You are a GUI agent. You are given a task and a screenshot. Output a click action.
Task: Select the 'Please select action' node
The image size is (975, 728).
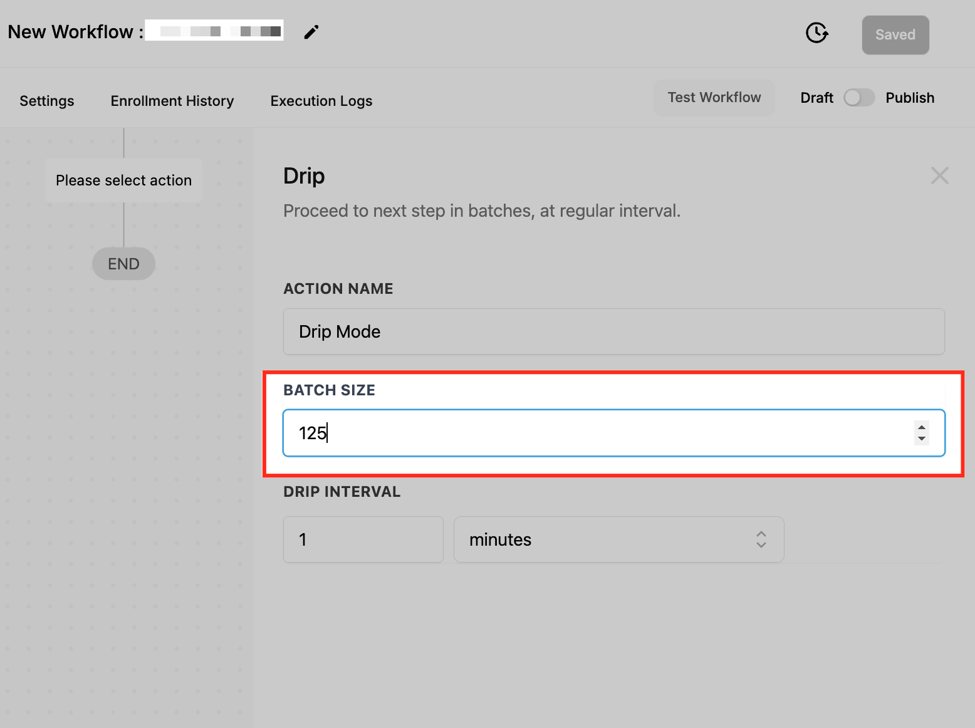pyautogui.click(x=123, y=180)
